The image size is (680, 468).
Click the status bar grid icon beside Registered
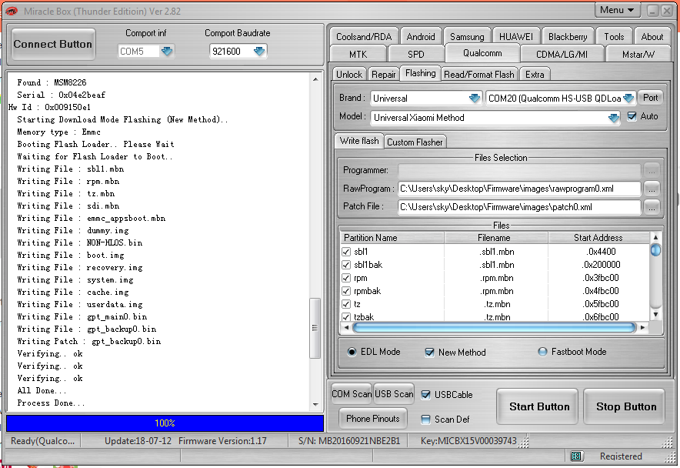point(576,456)
